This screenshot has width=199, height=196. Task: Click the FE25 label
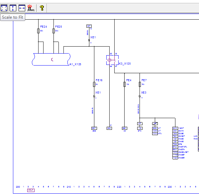point(58,27)
